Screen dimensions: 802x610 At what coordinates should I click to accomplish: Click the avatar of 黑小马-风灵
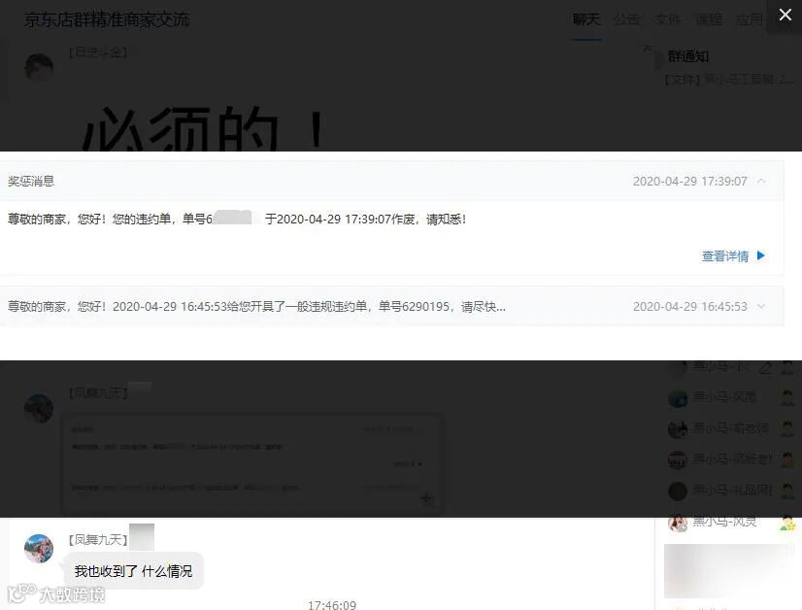coord(678,523)
